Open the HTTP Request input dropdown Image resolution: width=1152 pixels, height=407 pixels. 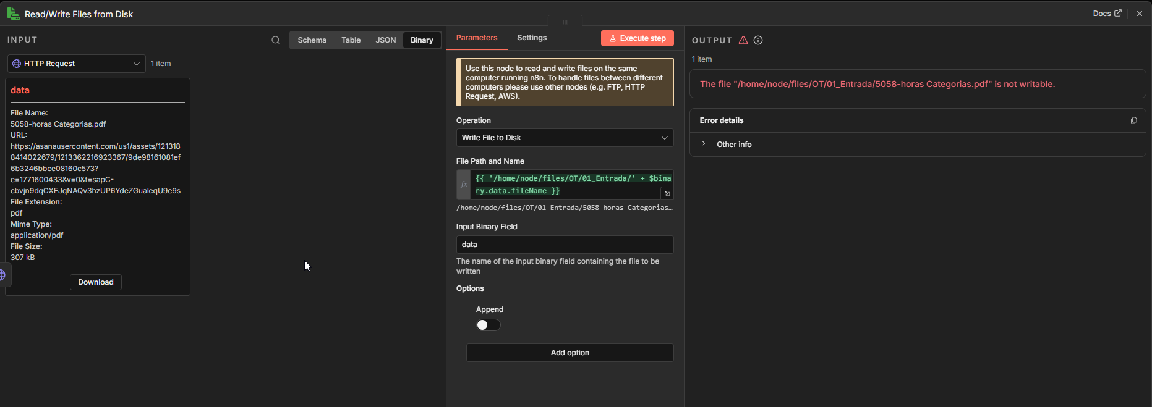[x=76, y=64]
